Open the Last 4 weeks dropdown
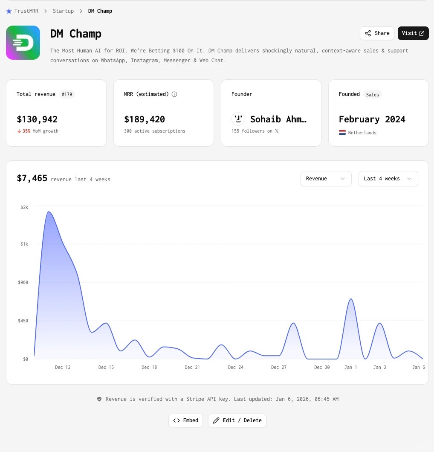This screenshot has width=434, height=452. (388, 179)
